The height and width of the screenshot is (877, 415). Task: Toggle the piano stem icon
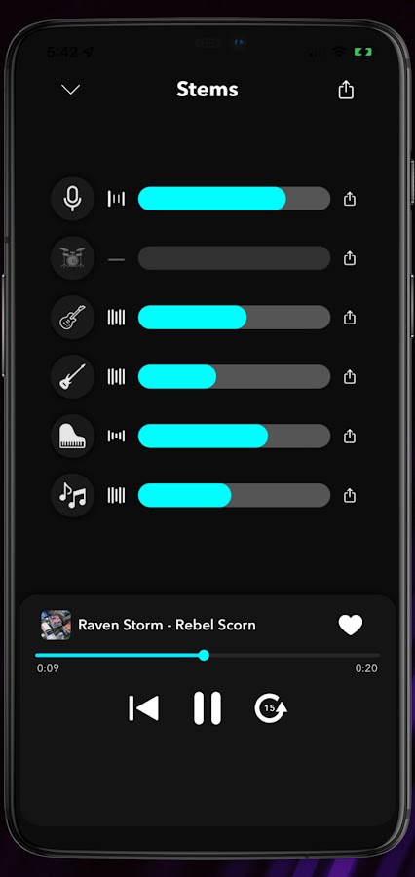pyautogui.click(x=72, y=436)
